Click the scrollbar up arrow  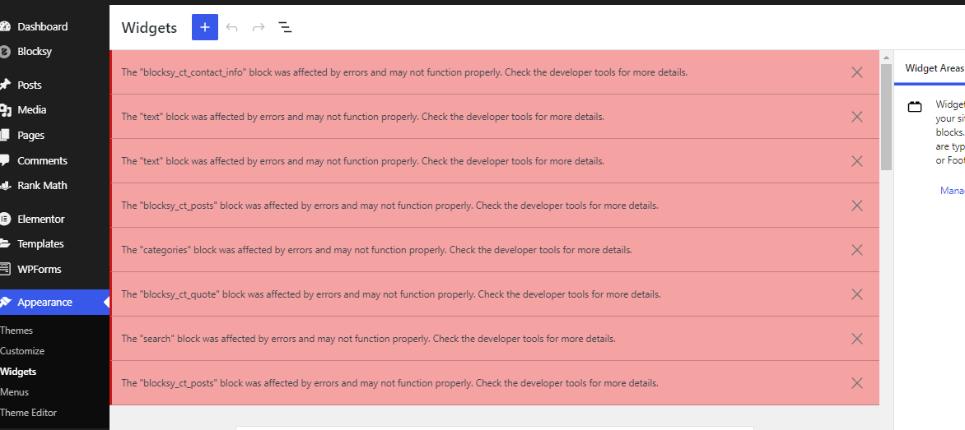tap(886, 58)
